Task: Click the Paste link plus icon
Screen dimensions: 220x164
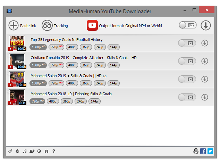Action: click(x=14, y=25)
